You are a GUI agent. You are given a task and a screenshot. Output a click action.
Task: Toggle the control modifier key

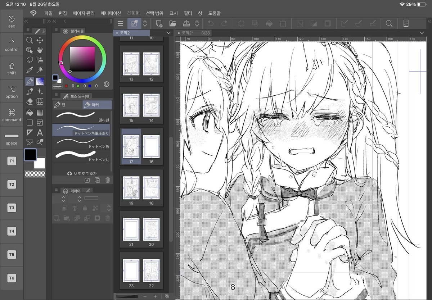click(x=12, y=45)
